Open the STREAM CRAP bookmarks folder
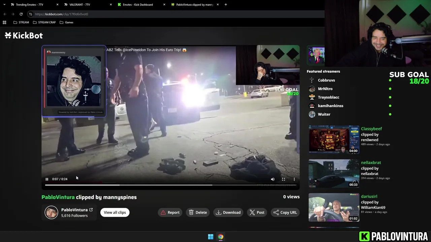431x242 pixels. [44, 22]
